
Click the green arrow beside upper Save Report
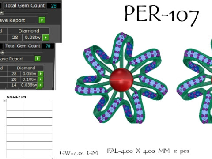pyautogui.click(x=42, y=20)
